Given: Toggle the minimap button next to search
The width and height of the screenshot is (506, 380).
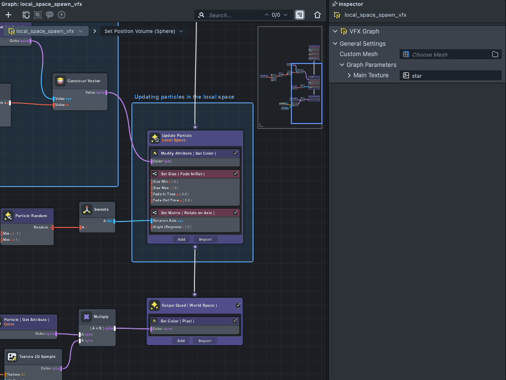Looking at the screenshot, I should coord(300,15).
